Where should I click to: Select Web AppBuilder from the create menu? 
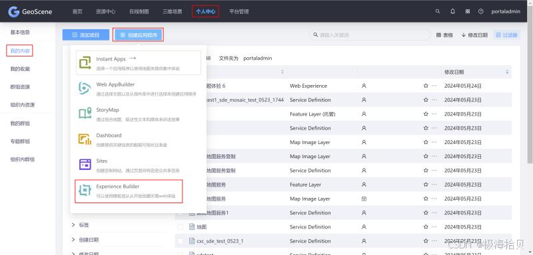[x=139, y=88]
